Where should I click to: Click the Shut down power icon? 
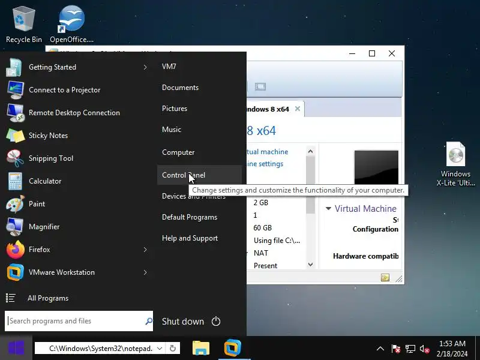(216, 322)
